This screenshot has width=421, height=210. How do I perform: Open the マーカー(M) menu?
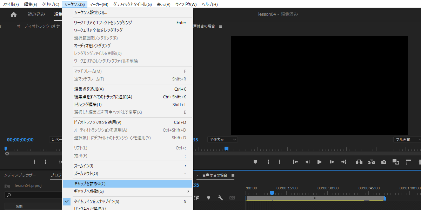(99, 4)
